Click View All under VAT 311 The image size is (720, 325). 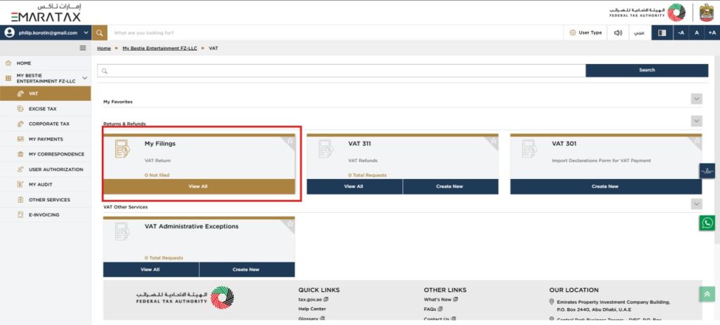(354, 187)
